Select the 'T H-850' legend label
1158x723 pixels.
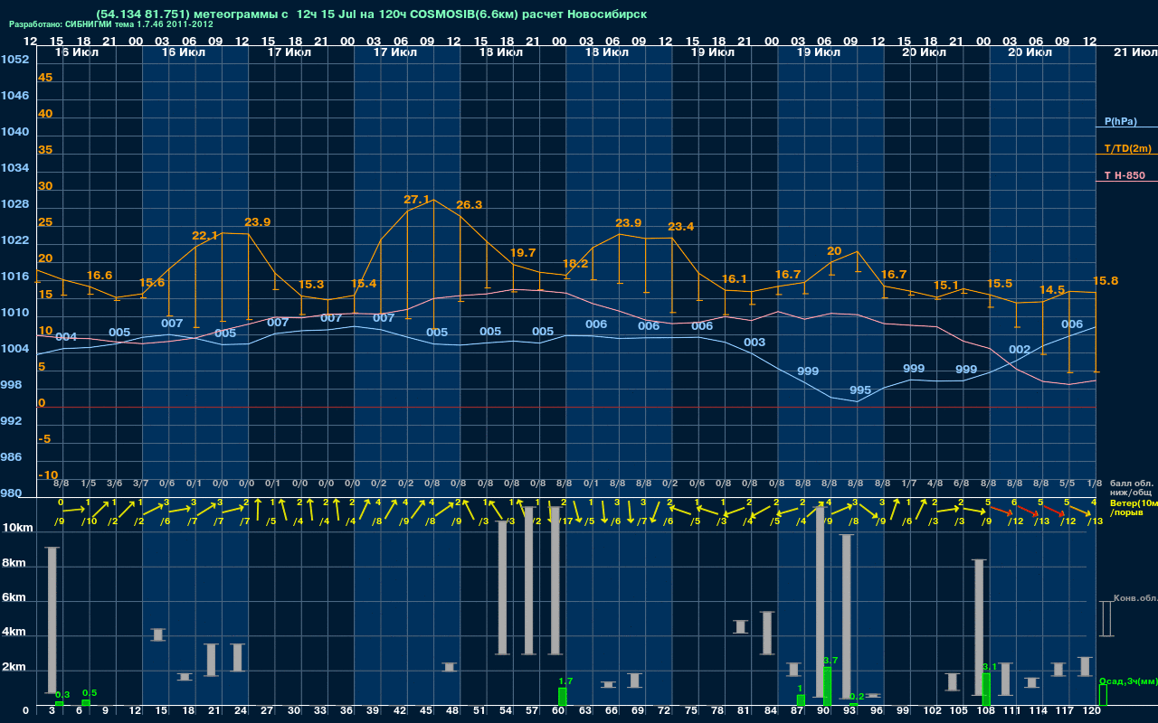(x=1123, y=174)
